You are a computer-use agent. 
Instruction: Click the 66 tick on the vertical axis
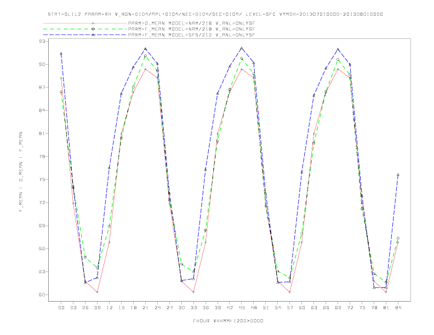point(43,249)
